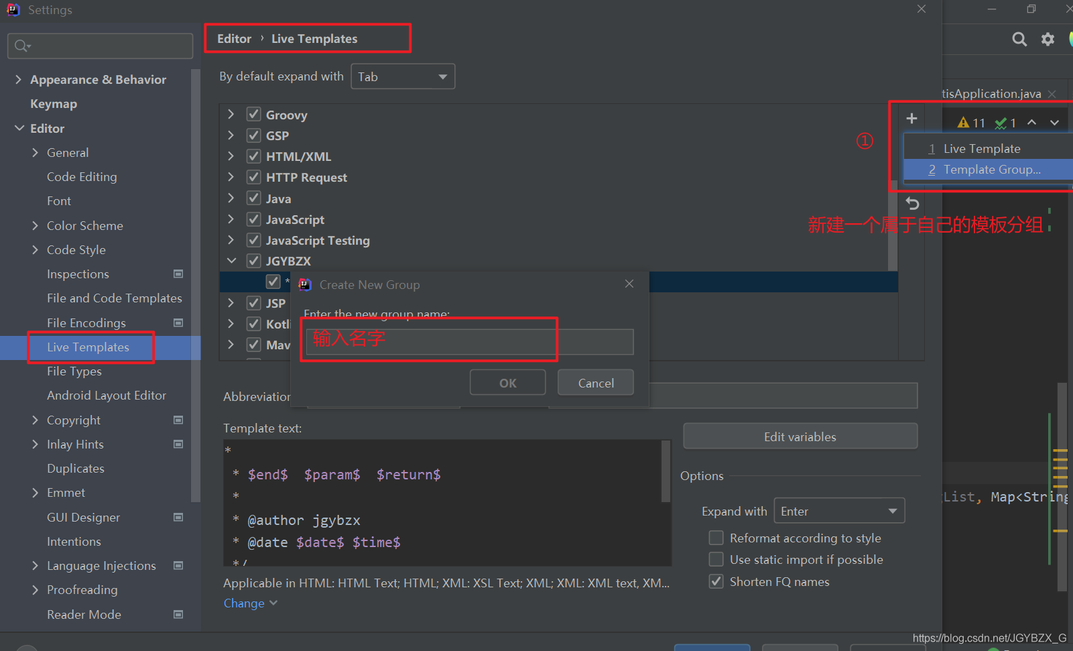Click the settings search magnifier icon
The image size is (1073, 651).
21,46
